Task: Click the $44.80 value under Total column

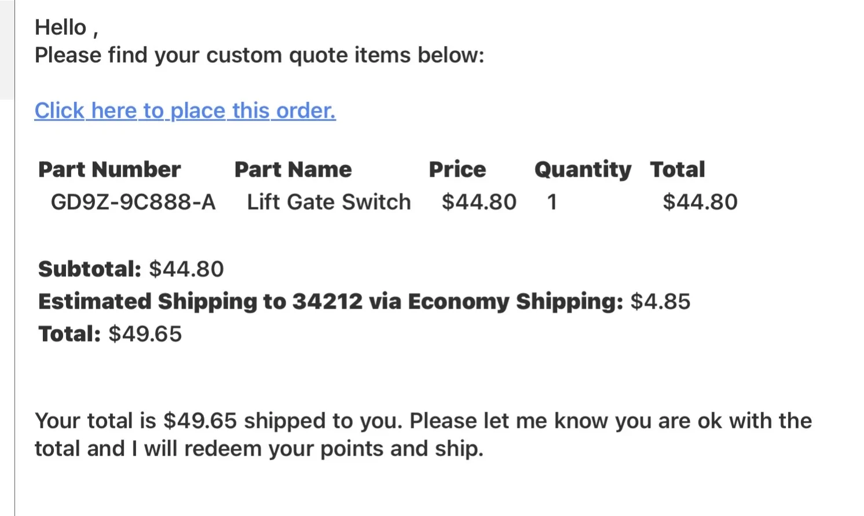Action: (700, 202)
